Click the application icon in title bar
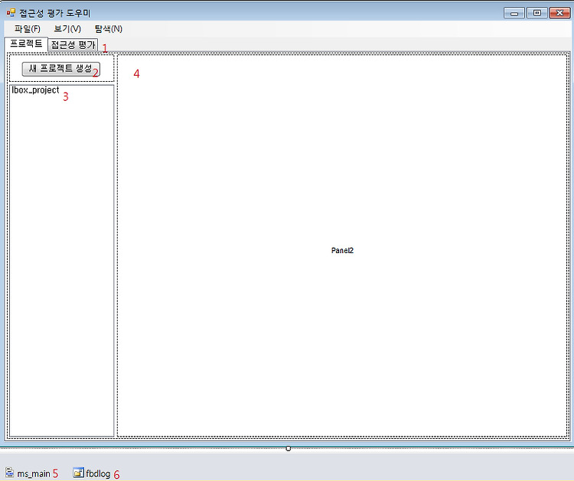Screen dimensions: 574x481 pos(11,13)
